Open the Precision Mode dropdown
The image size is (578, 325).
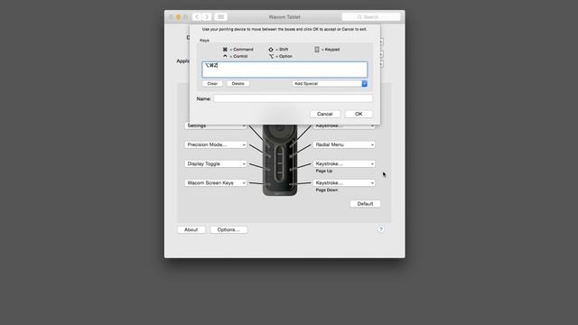tap(215, 144)
